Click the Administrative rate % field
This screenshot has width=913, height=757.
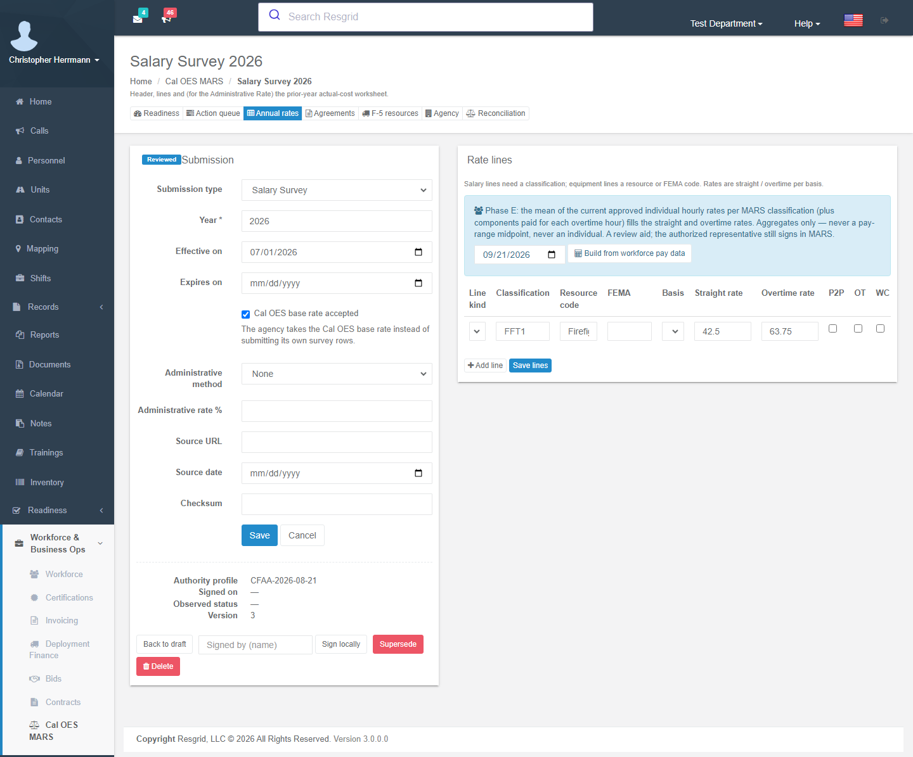coord(337,411)
